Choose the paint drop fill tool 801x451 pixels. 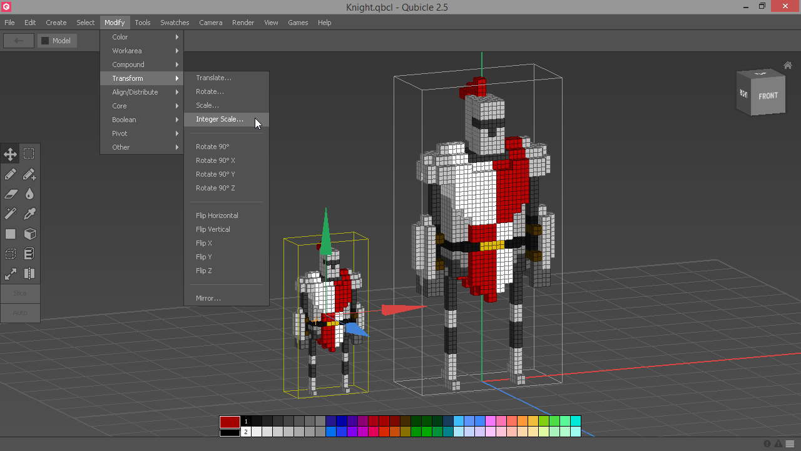coord(29,194)
